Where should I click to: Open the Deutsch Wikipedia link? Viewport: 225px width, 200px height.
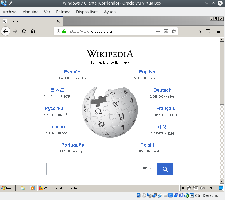[x=163, y=90]
